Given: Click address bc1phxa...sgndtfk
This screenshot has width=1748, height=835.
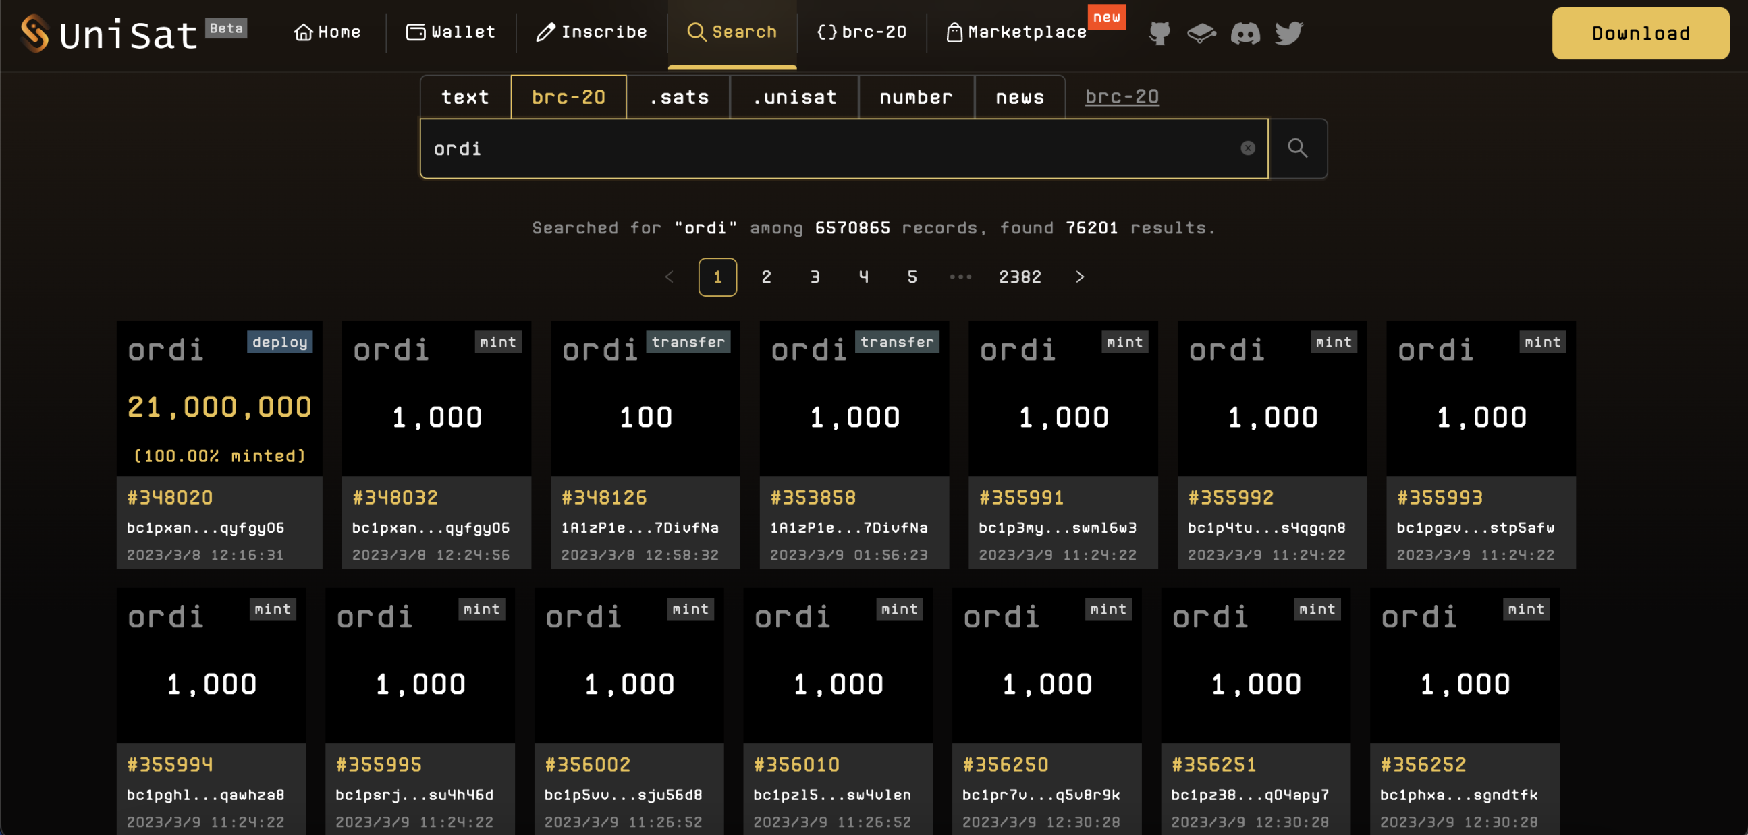Looking at the screenshot, I should point(1459,795).
